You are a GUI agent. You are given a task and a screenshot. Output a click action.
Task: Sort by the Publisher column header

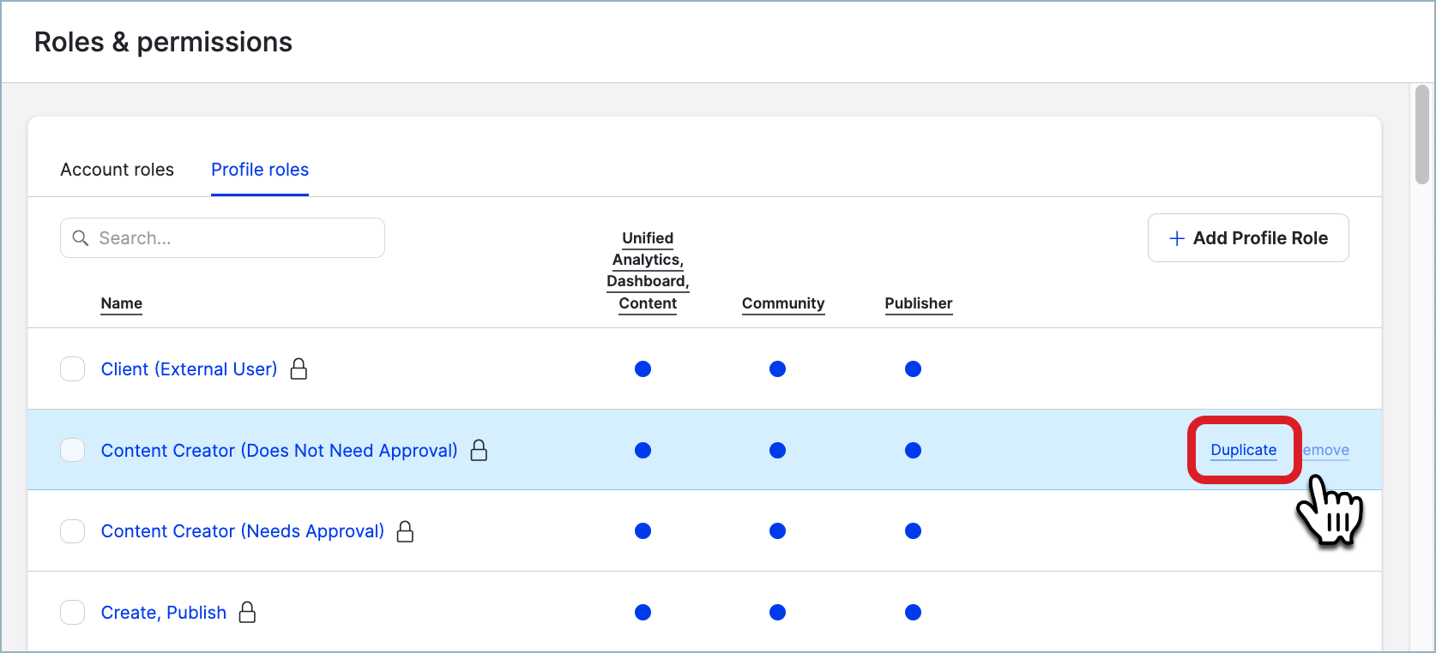click(x=918, y=303)
